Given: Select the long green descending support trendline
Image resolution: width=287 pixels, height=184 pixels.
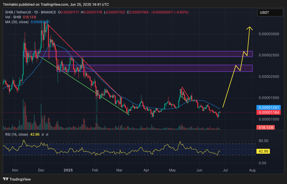Looking at the screenshot, I should (x=83, y=85).
